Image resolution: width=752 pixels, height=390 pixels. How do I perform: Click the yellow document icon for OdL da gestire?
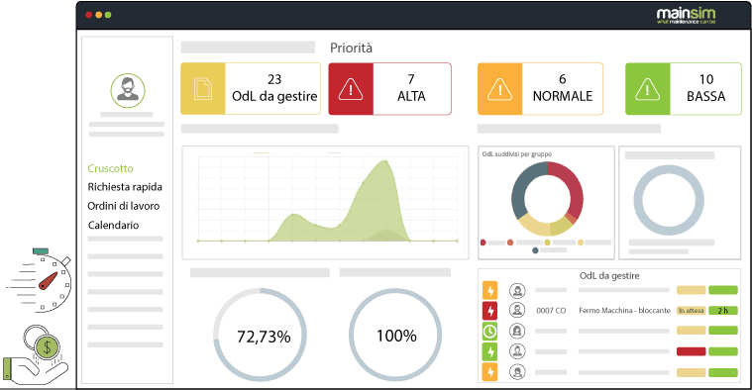pos(203,89)
